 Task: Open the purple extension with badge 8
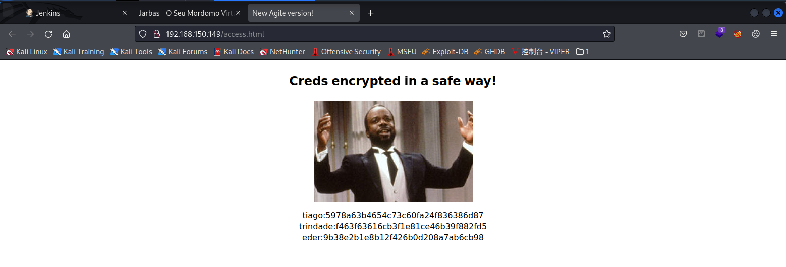click(x=720, y=33)
